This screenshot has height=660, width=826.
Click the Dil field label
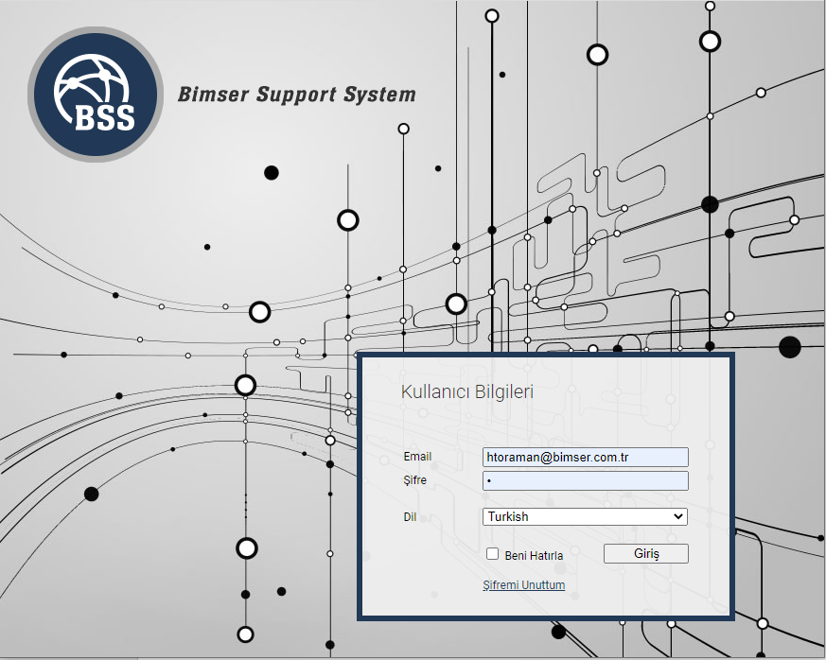[409, 517]
